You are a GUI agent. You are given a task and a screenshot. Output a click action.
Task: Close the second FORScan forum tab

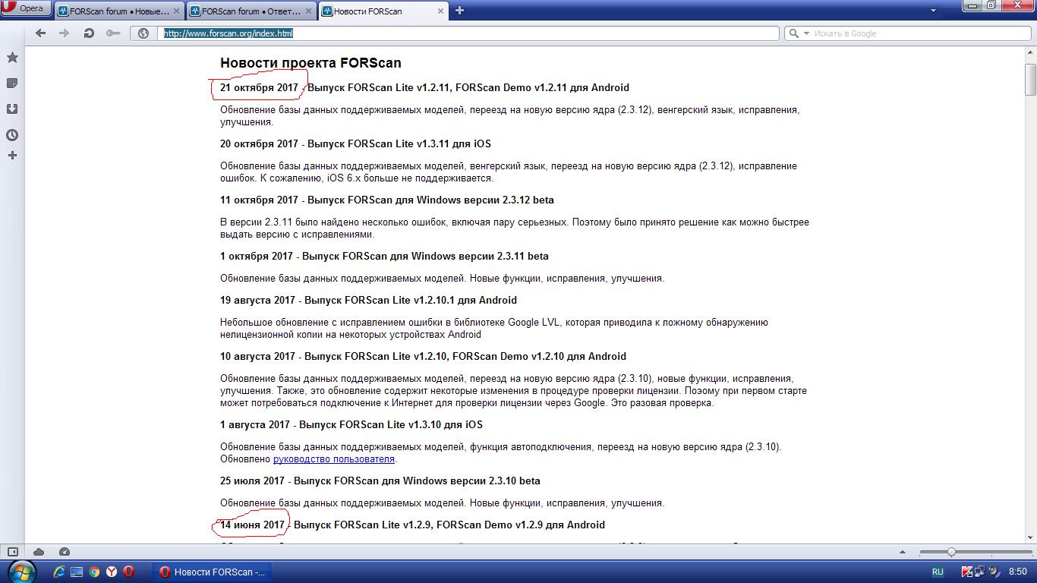click(308, 11)
